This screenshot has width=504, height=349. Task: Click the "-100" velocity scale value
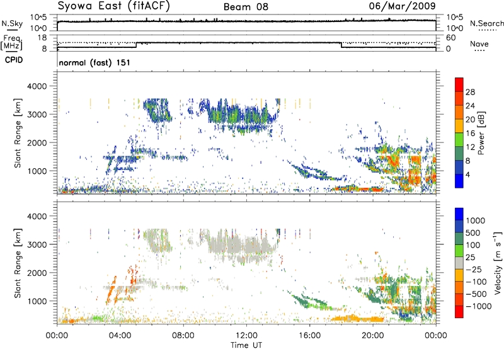[476, 282]
